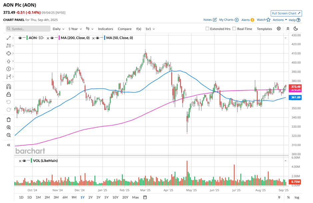313x203 pixels.
Task: Enable the Real-Time checkbox
Action: pos(234,29)
